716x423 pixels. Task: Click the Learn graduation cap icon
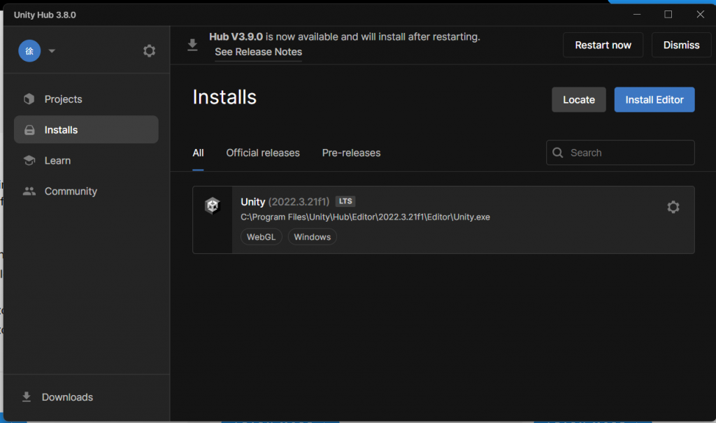point(29,160)
